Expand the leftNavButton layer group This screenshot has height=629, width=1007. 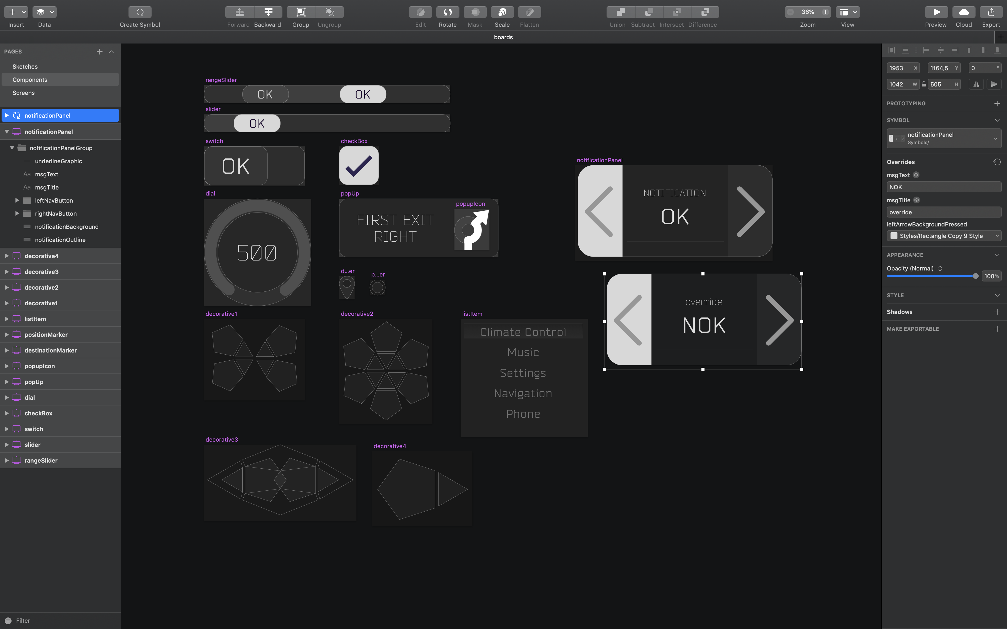17,200
